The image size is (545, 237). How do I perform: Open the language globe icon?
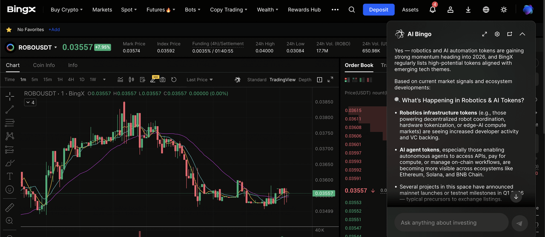(x=486, y=9)
